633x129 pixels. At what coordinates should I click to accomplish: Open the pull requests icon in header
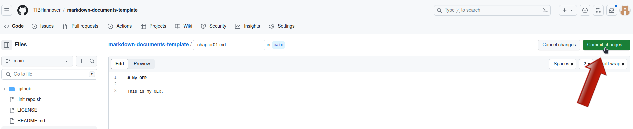(598, 10)
